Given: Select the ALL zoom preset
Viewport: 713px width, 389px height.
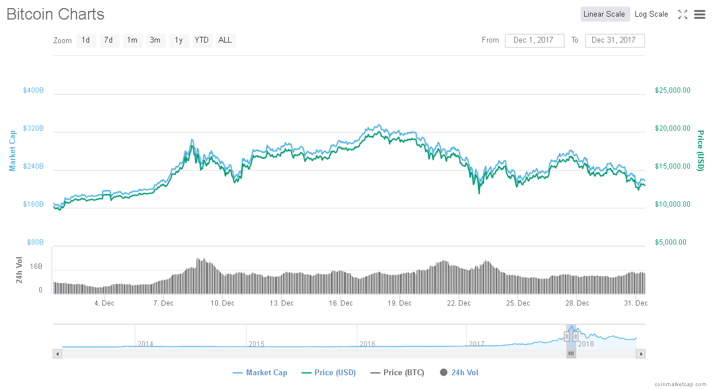Looking at the screenshot, I should [x=224, y=40].
